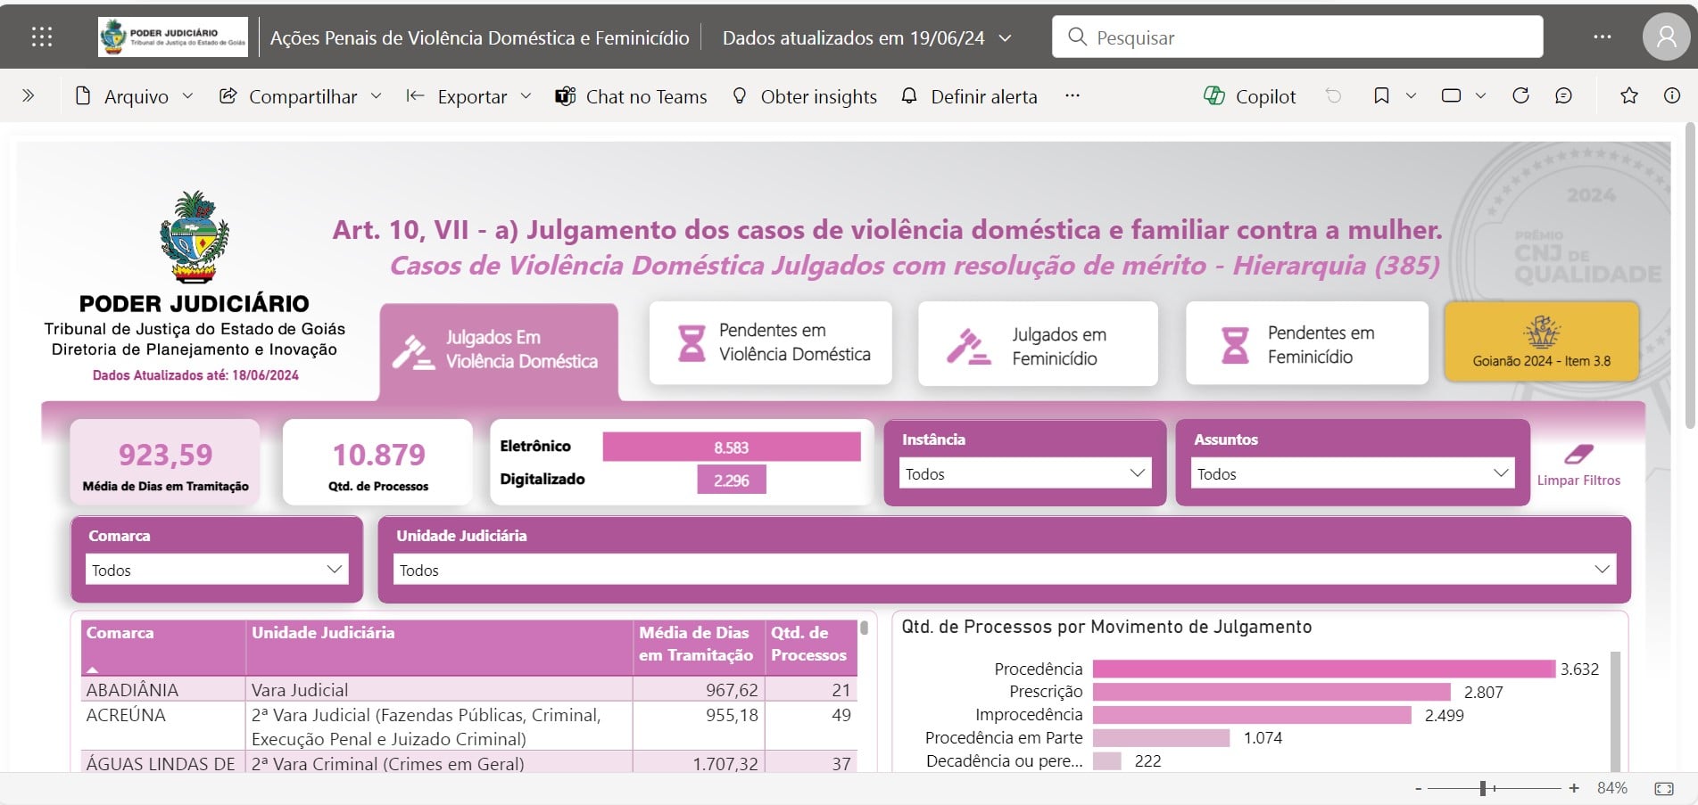Screen dimensions: 1698x805
Task: Open the Compartilhar menu
Action: click(x=302, y=96)
